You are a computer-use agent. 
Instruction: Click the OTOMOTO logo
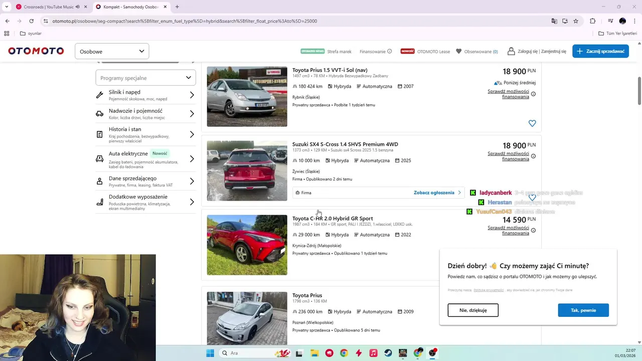pyautogui.click(x=36, y=51)
